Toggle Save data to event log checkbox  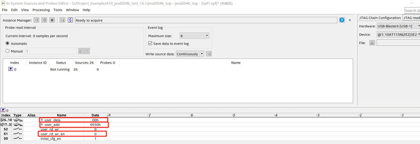click(x=150, y=44)
